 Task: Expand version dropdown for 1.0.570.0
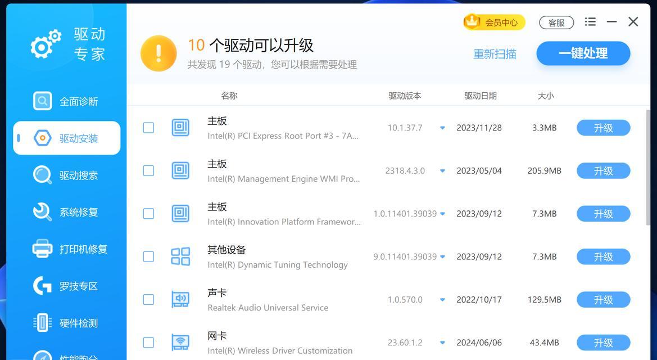[442, 300]
